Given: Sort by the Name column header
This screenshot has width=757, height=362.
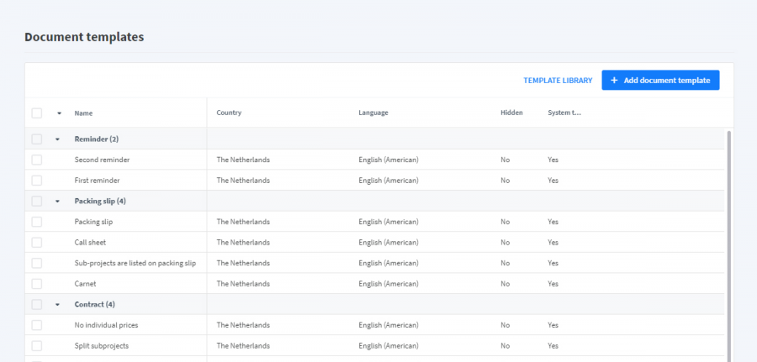Looking at the screenshot, I should (83, 113).
